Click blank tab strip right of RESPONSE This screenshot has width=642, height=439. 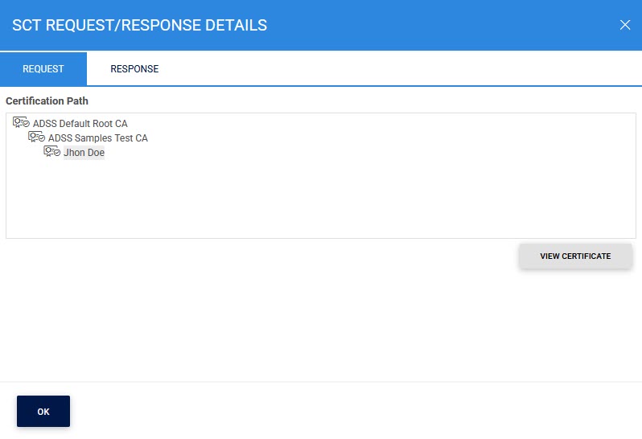click(x=402, y=69)
